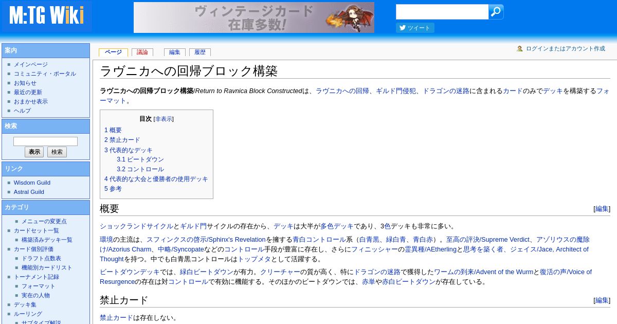Open 機能別カードリスト in sidebar
617x324 pixels.
coord(47,268)
